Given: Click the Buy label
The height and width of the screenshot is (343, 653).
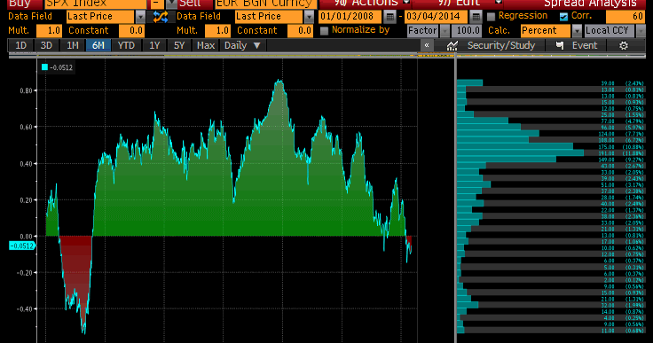Looking at the screenshot, I should [20, 4].
